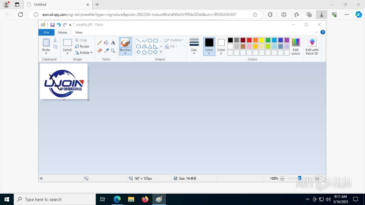Choose the Curve shape
The width and height of the screenshot is (365, 205).
[x=144, y=41]
